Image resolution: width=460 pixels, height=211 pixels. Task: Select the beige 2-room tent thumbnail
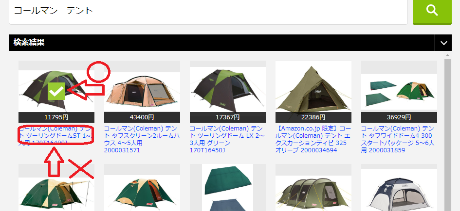point(142,92)
